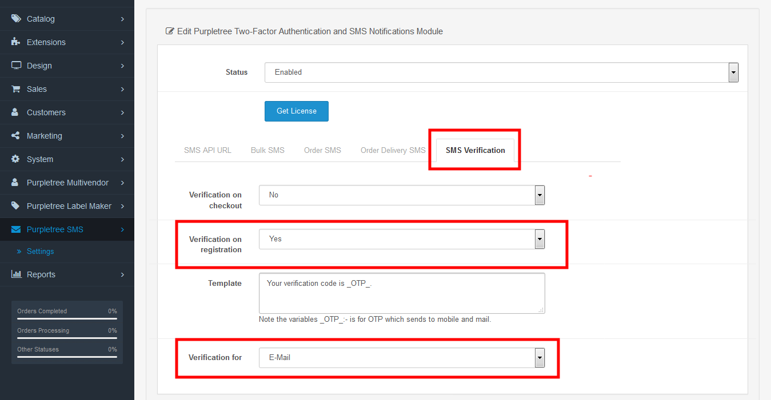Expand the Reports menu chevron

(x=122, y=274)
